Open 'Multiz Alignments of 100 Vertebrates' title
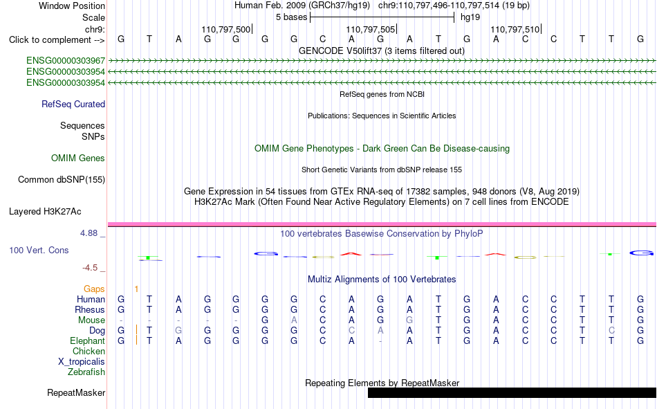This screenshot has width=657, height=409. click(x=382, y=280)
